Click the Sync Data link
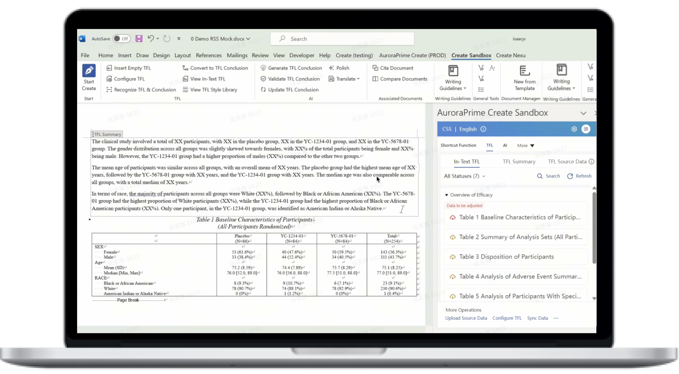The image size is (679, 374). (538, 318)
